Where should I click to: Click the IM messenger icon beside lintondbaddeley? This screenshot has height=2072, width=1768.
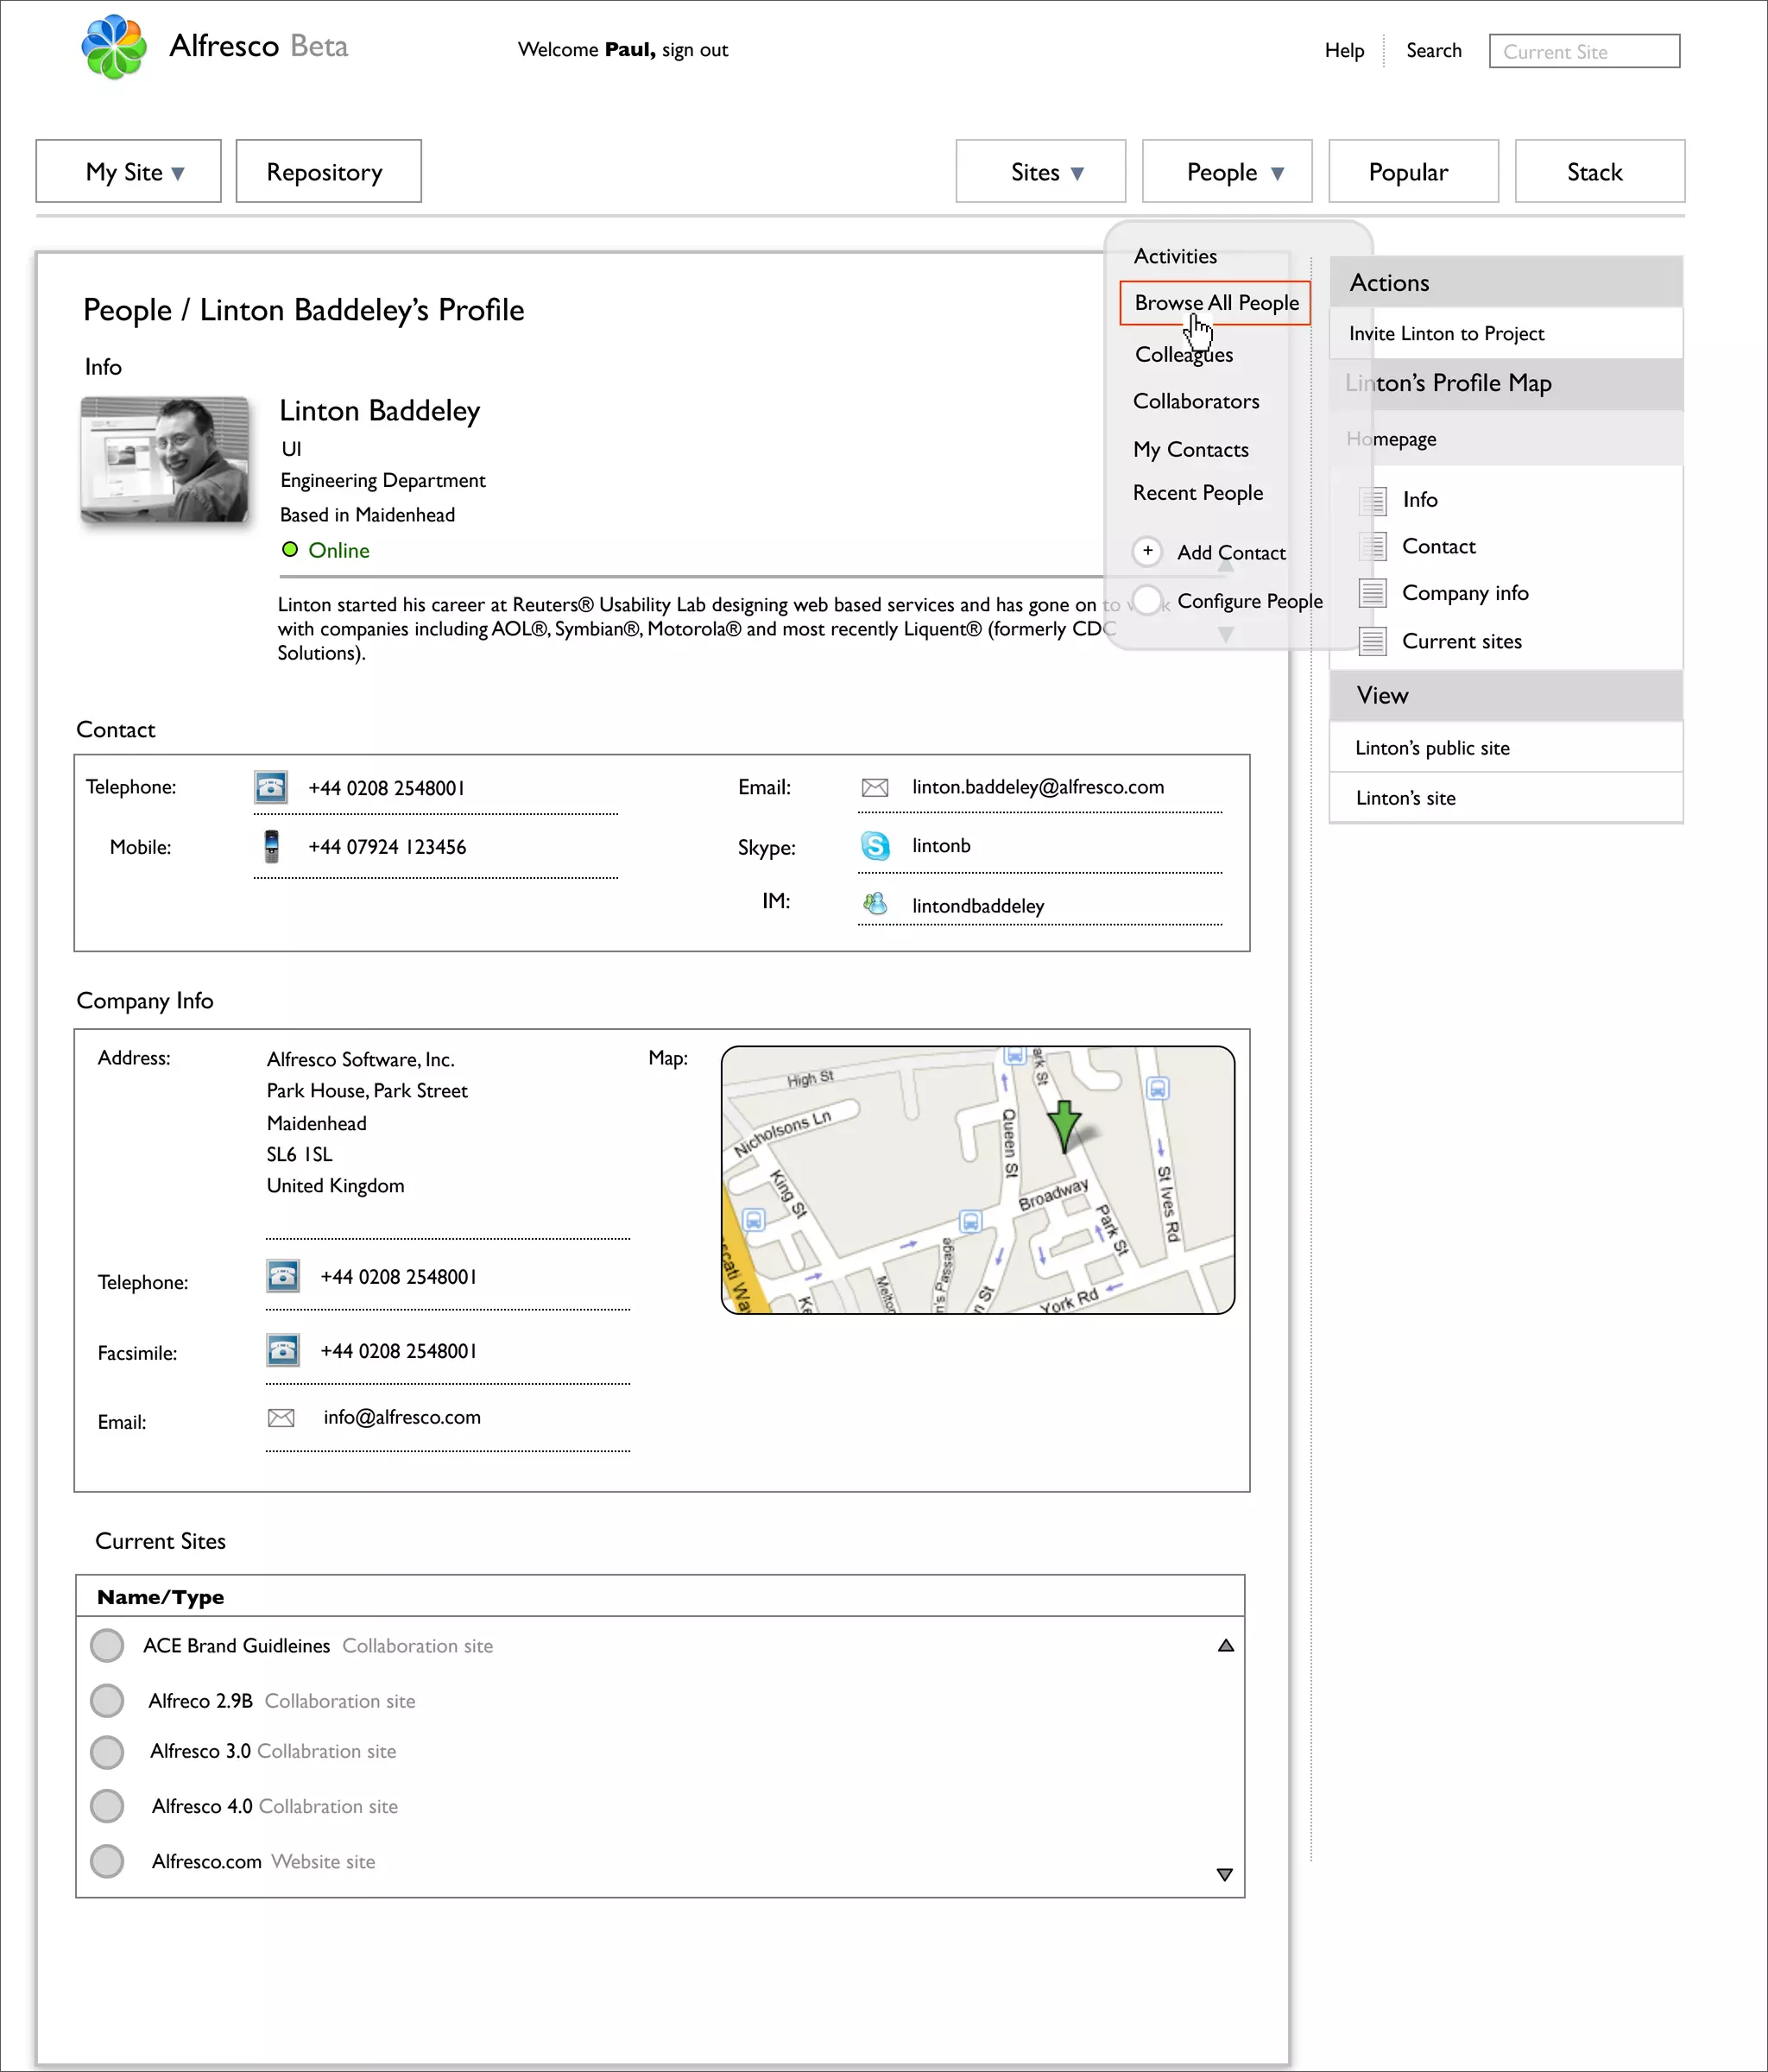tap(875, 904)
